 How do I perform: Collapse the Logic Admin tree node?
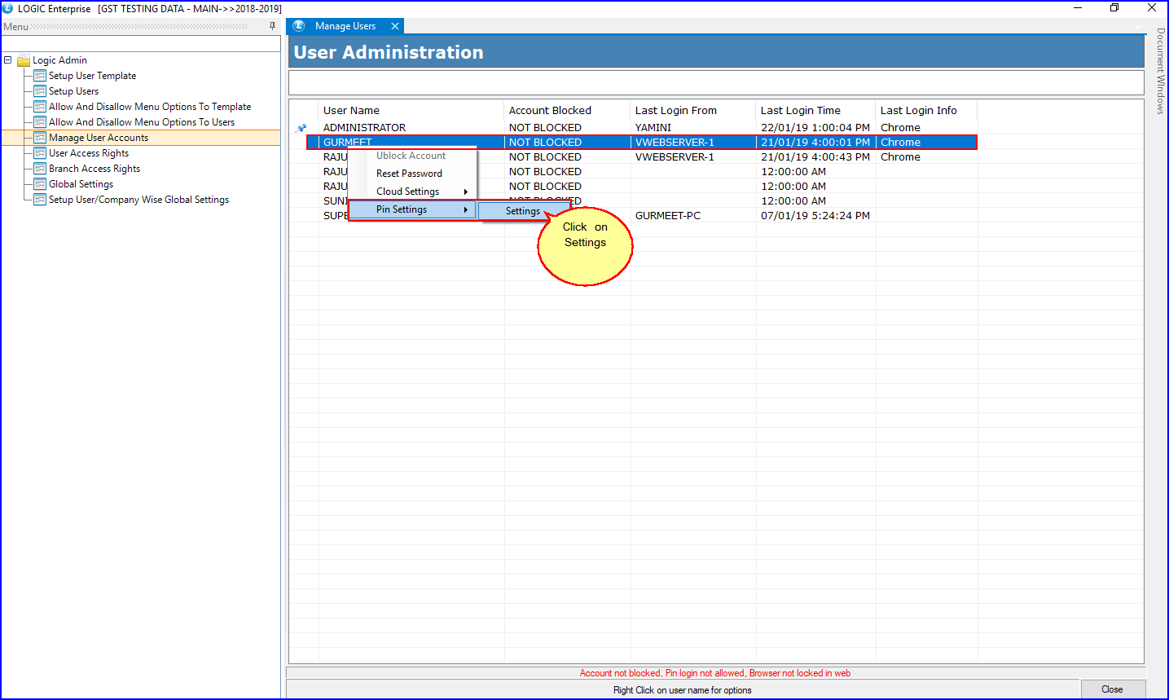point(7,60)
